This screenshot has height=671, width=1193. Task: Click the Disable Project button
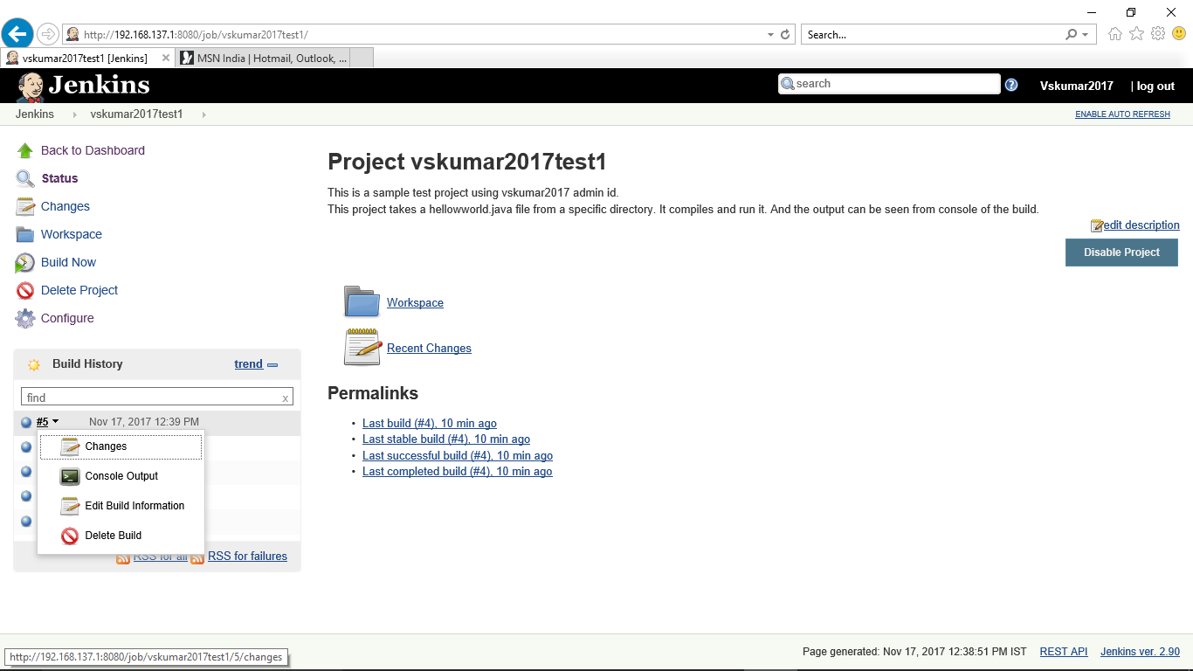pyautogui.click(x=1121, y=252)
